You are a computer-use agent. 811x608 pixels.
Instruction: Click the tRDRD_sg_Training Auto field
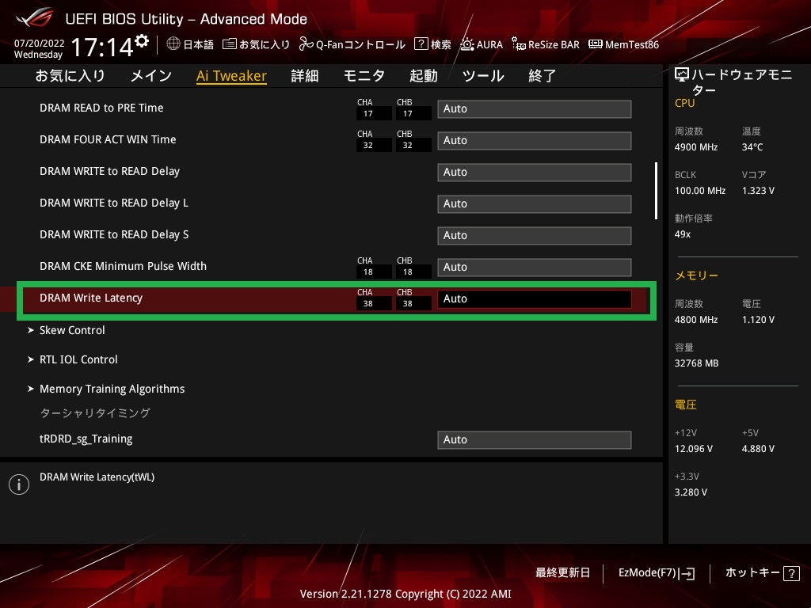coord(534,439)
